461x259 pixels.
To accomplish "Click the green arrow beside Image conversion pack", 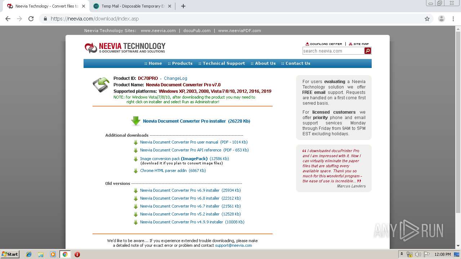I will pos(136,159).
